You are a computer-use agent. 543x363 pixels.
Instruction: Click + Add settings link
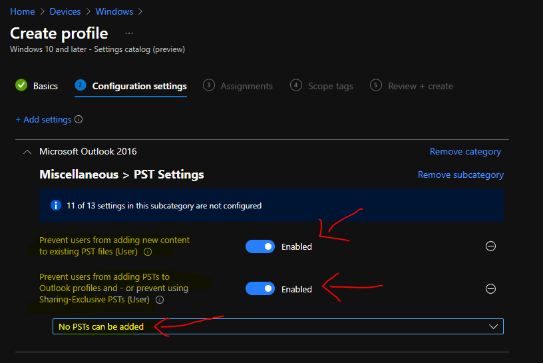[44, 120]
